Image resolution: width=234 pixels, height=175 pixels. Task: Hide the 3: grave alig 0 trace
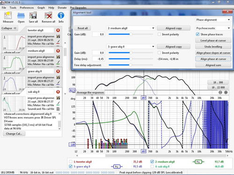click(x=71, y=167)
